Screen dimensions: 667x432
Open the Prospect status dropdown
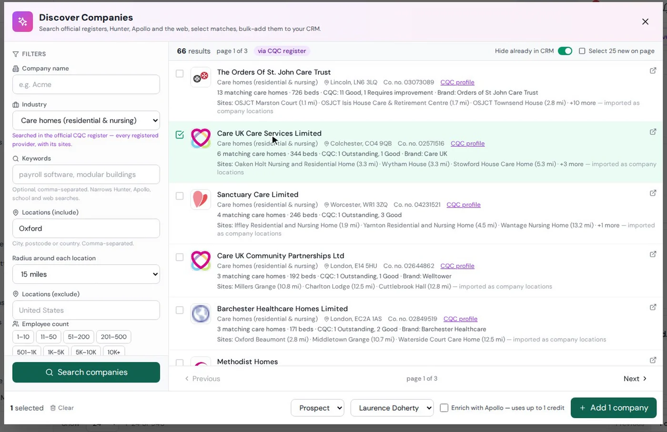point(317,408)
